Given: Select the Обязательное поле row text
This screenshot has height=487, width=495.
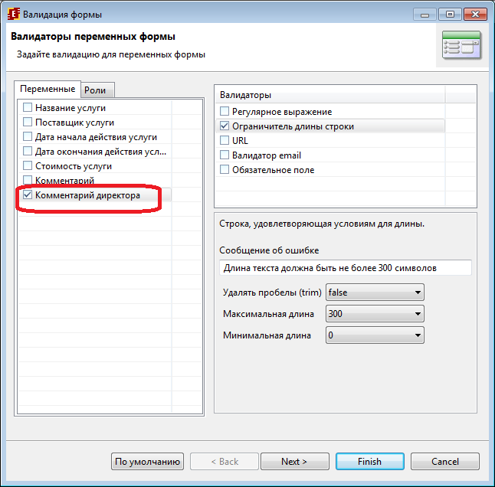Looking at the screenshot, I should click(273, 170).
